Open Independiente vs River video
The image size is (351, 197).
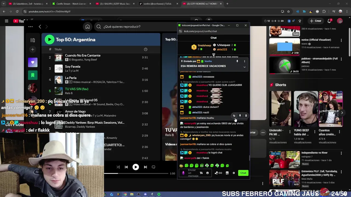[x=284, y=159]
